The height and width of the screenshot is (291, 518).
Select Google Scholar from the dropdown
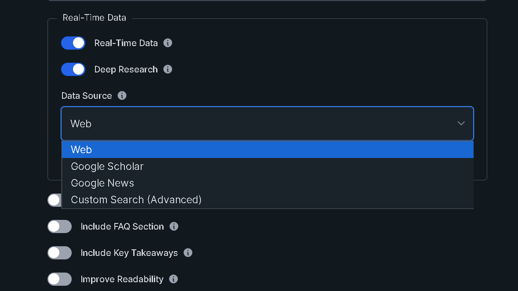coord(107,166)
